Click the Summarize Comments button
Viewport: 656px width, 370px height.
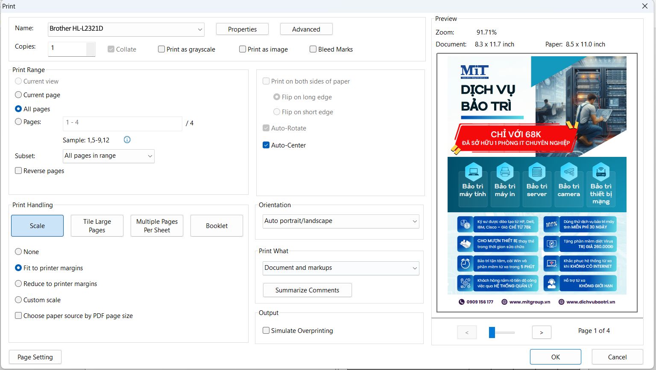(x=307, y=290)
